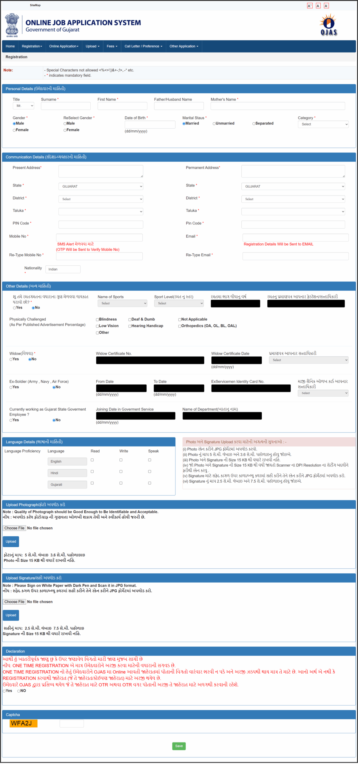Click the Government of Gujarat emblem logo

pyautogui.click(x=12, y=25)
